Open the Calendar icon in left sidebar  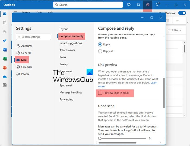tap(5, 23)
